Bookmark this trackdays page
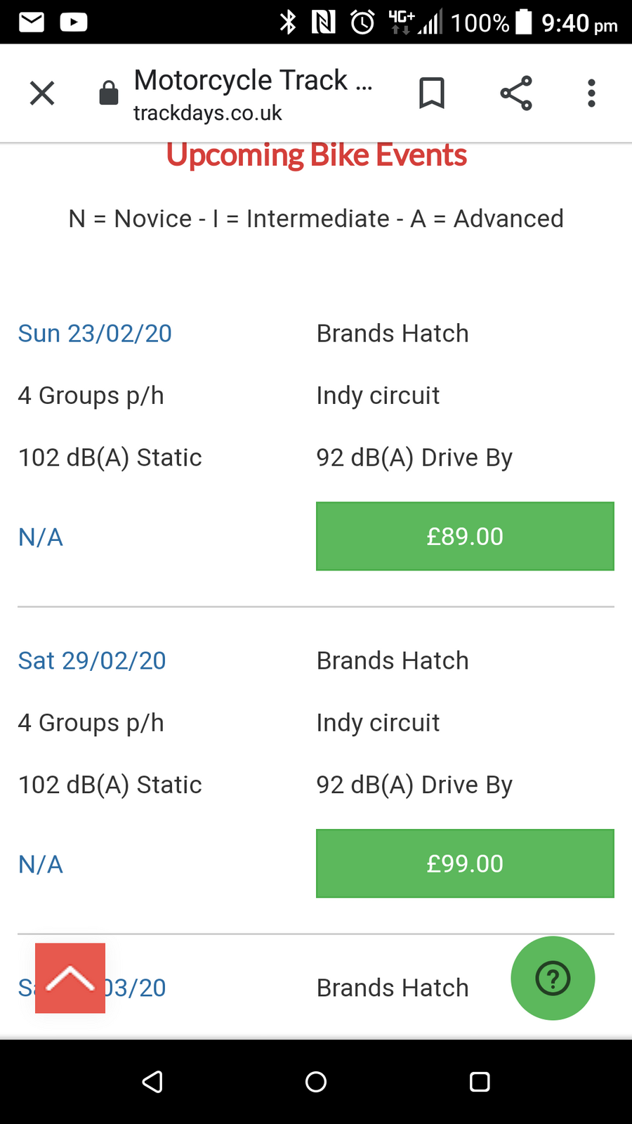Viewport: 632px width, 1124px height. [431, 93]
